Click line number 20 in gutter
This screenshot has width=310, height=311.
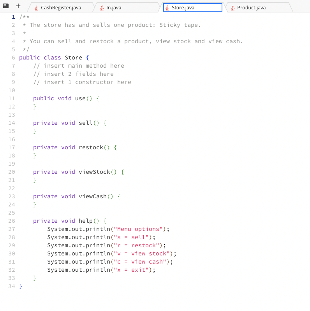(12, 172)
